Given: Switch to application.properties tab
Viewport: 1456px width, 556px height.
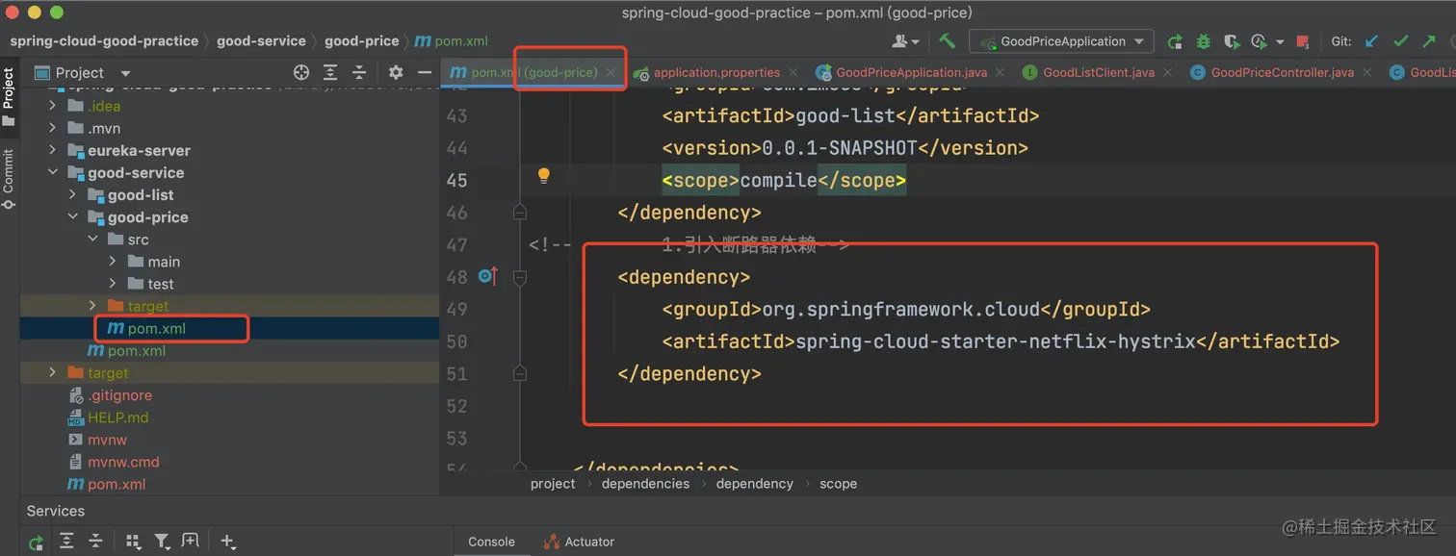Looking at the screenshot, I should [x=716, y=72].
